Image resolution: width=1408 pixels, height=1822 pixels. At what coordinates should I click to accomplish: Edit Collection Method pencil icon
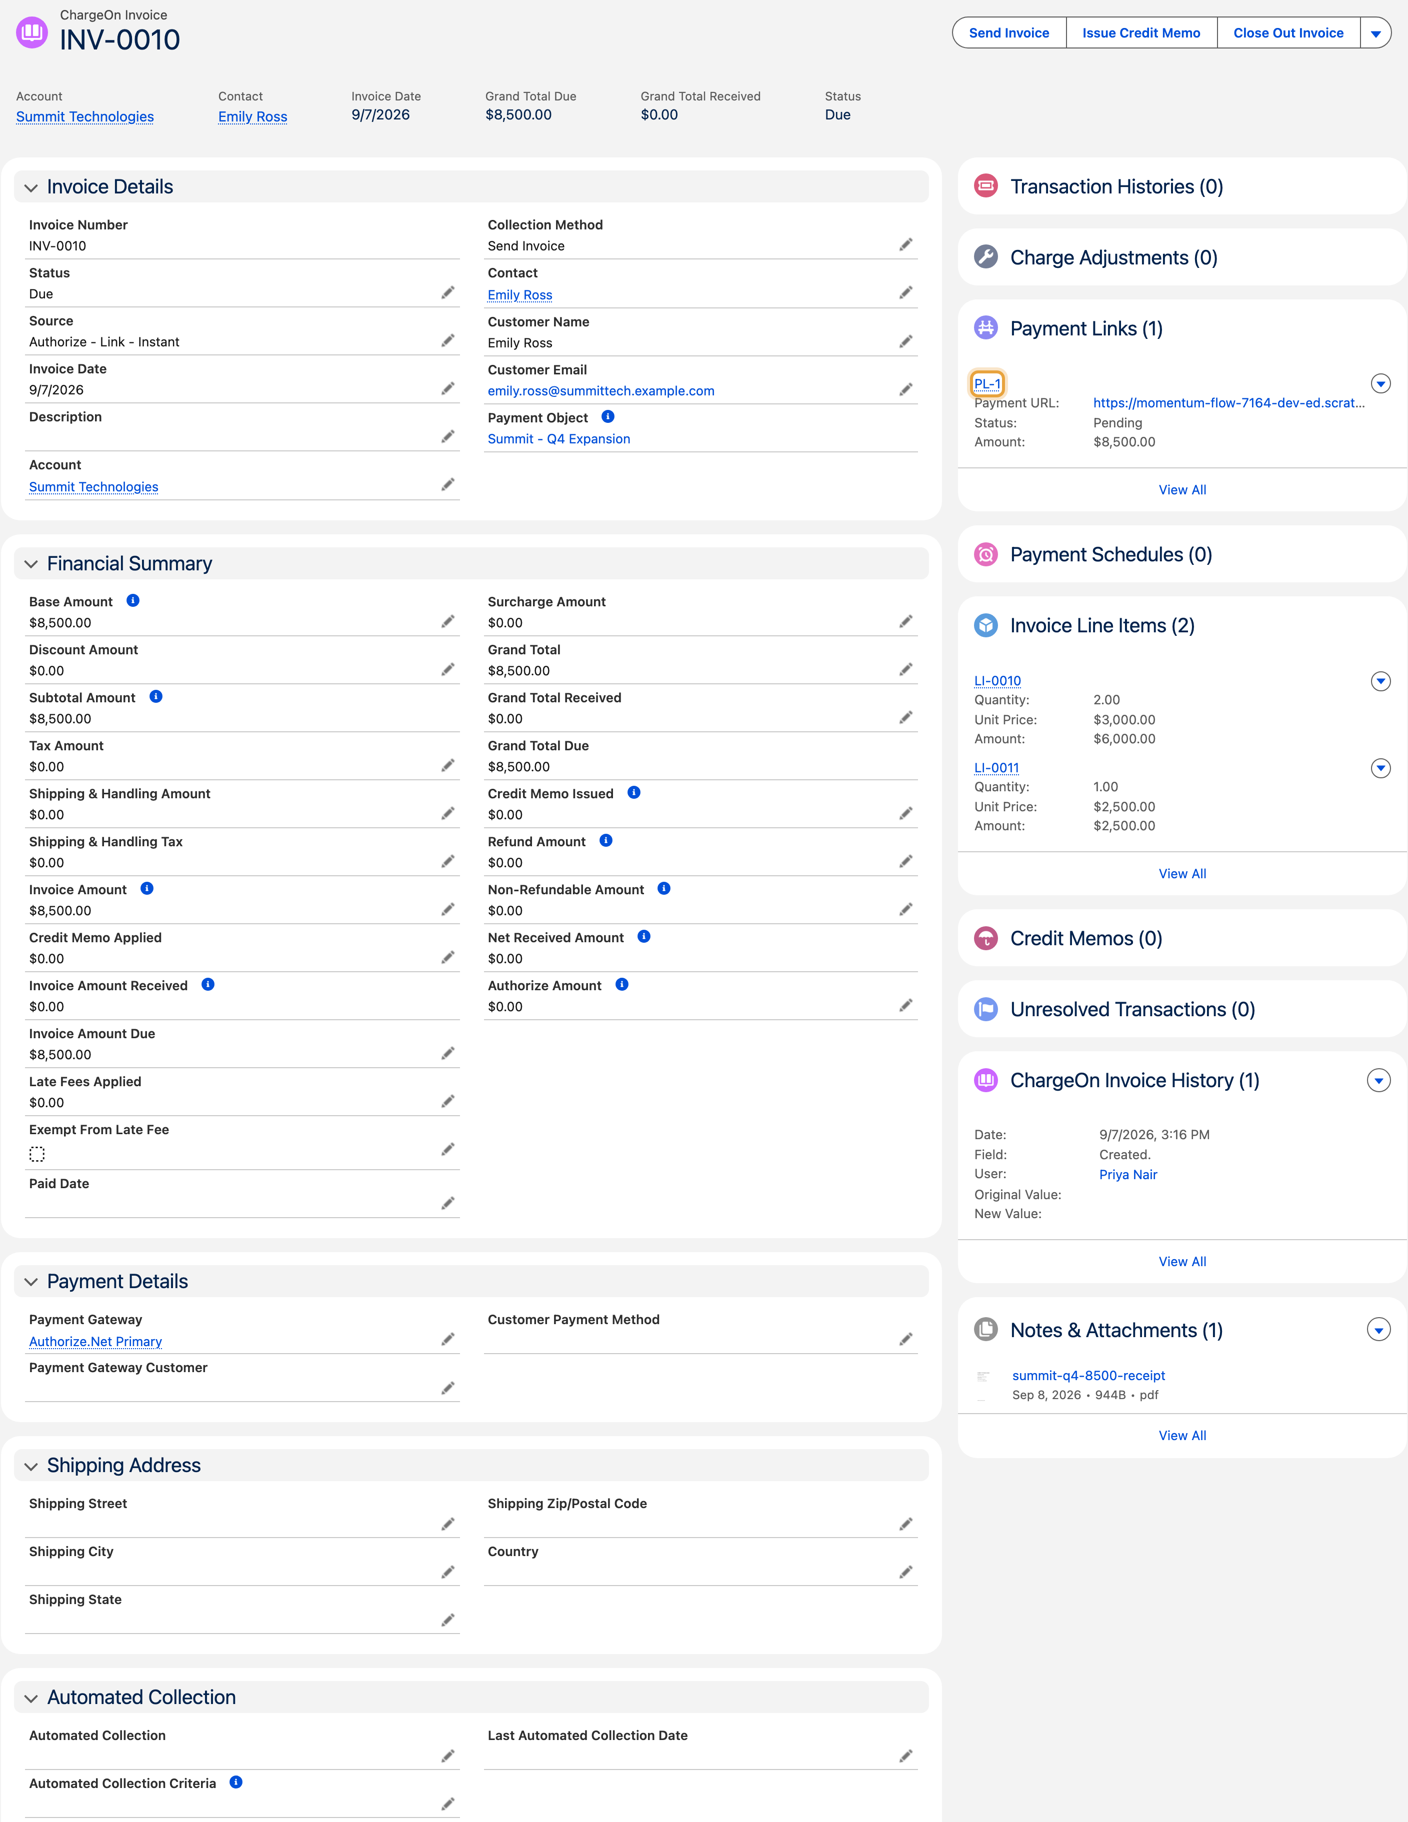[906, 244]
